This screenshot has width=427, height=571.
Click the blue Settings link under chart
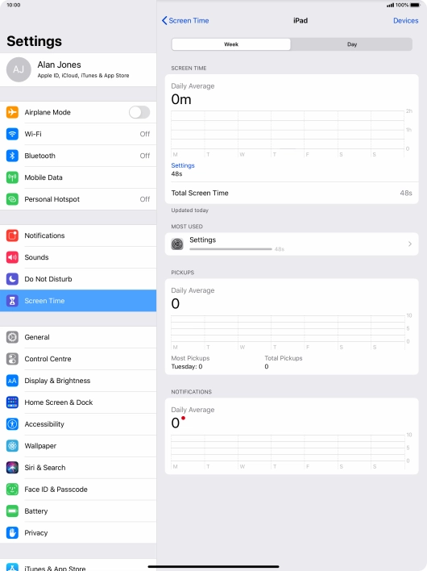(183, 165)
